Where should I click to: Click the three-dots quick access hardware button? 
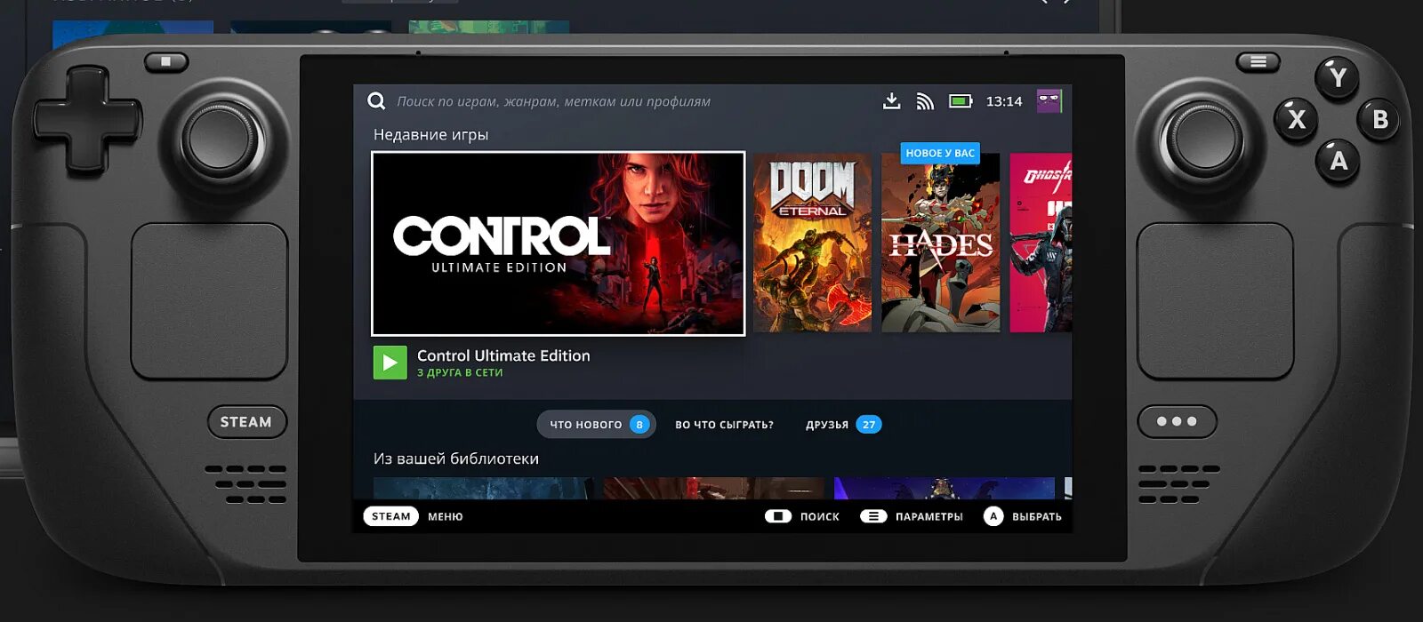tap(1177, 421)
